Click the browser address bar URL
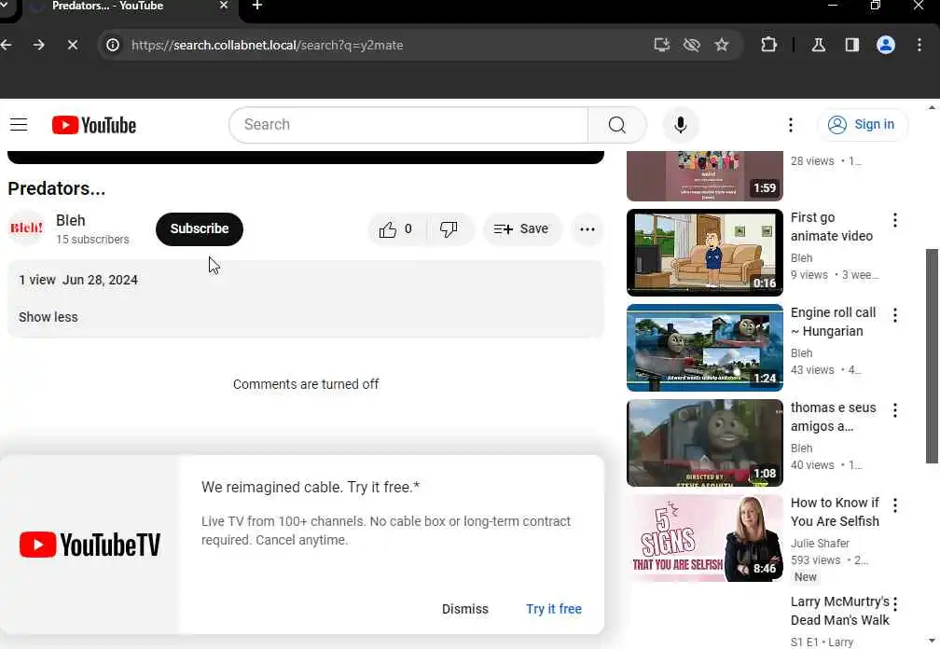This screenshot has height=649, width=940. 268,45
